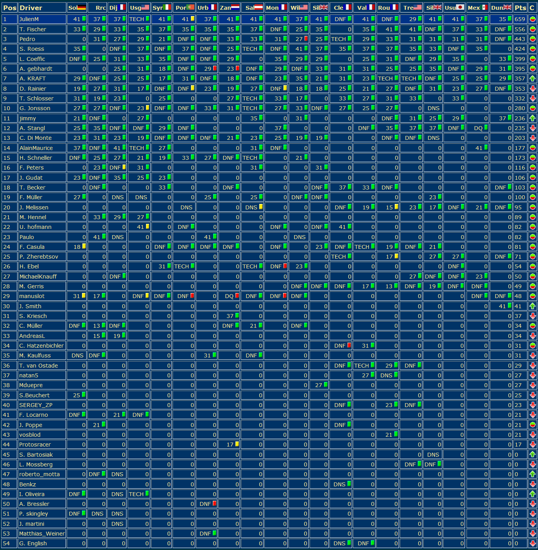Click the Dutch flag in the Zan header
This screenshot has width=538, height=550.
[x=235, y=7]
